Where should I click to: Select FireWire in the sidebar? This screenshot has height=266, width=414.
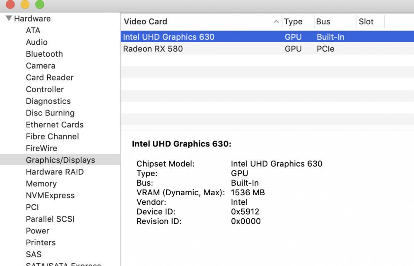(x=41, y=148)
